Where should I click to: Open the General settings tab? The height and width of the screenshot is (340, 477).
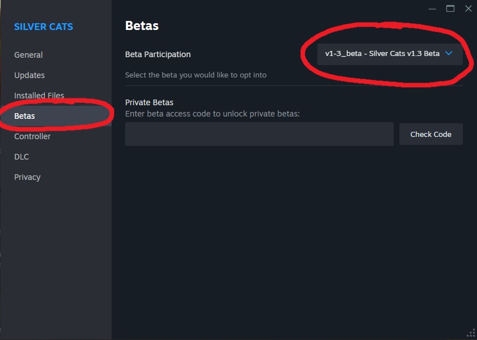tap(28, 55)
